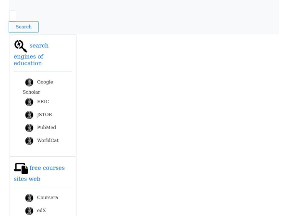Click the avatar icon beside PubMed
Image resolution: width=288 pixels, height=216 pixels.
[29, 128]
